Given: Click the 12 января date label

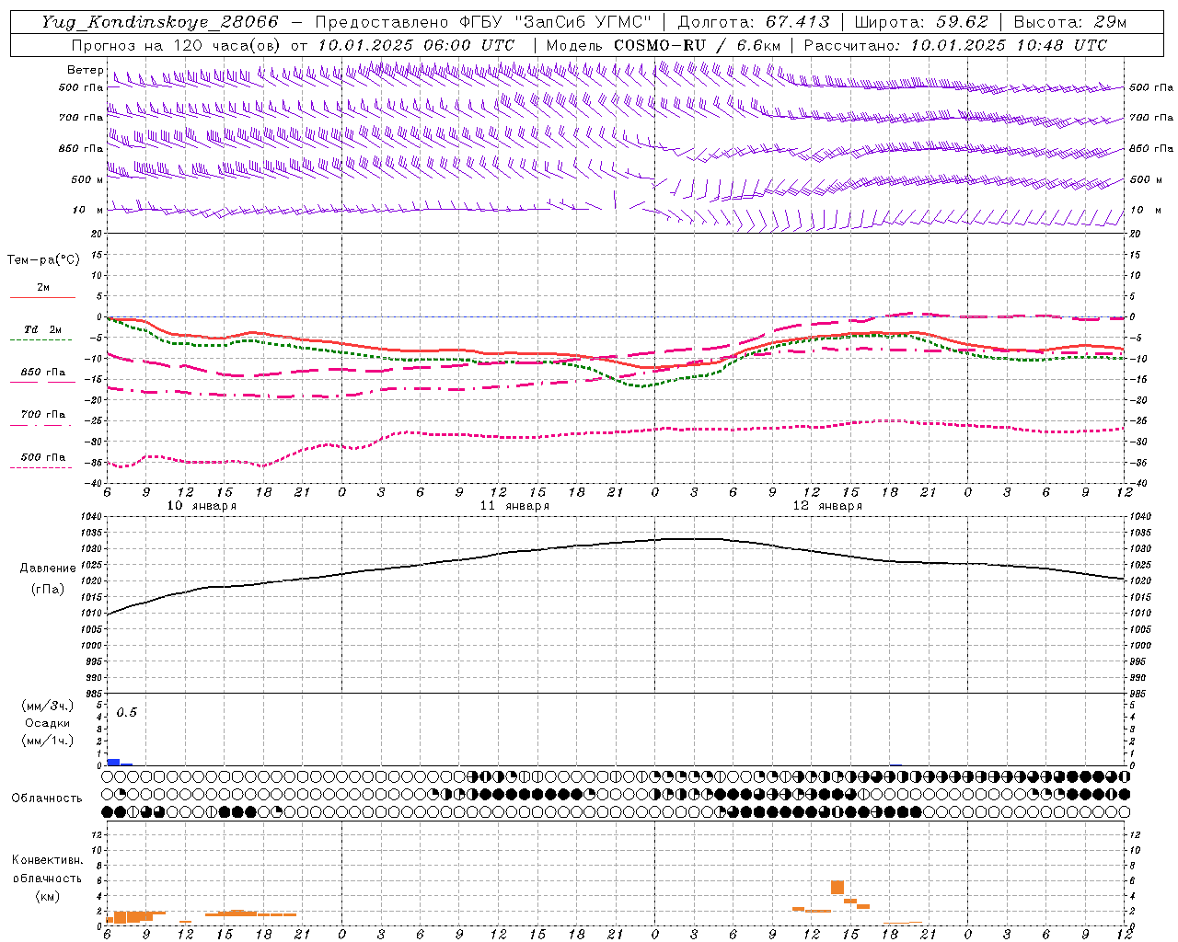Looking at the screenshot, I should 827,506.
